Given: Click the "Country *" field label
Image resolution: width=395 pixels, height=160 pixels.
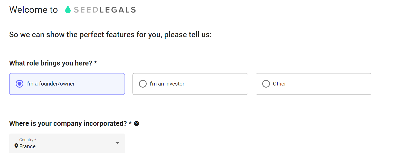Looking at the screenshot, I should point(27,140).
